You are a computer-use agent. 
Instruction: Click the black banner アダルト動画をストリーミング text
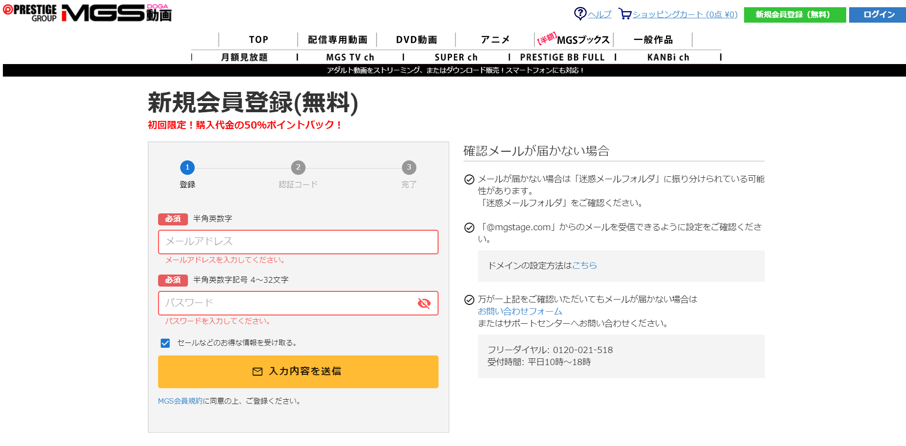coord(455,70)
